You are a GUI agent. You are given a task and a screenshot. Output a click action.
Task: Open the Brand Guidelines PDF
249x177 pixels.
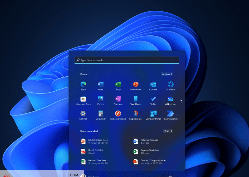click(x=96, y=151)
